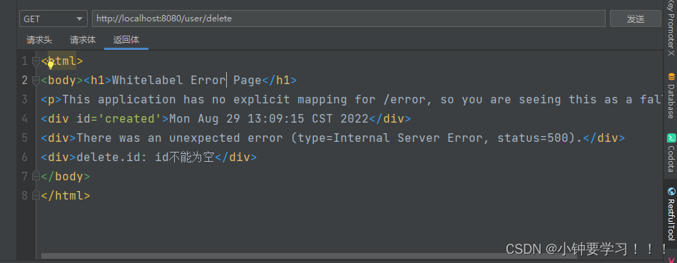Fold at the closing html tag marker
This screenshot has height=263, width=677.
pos(36,195)
